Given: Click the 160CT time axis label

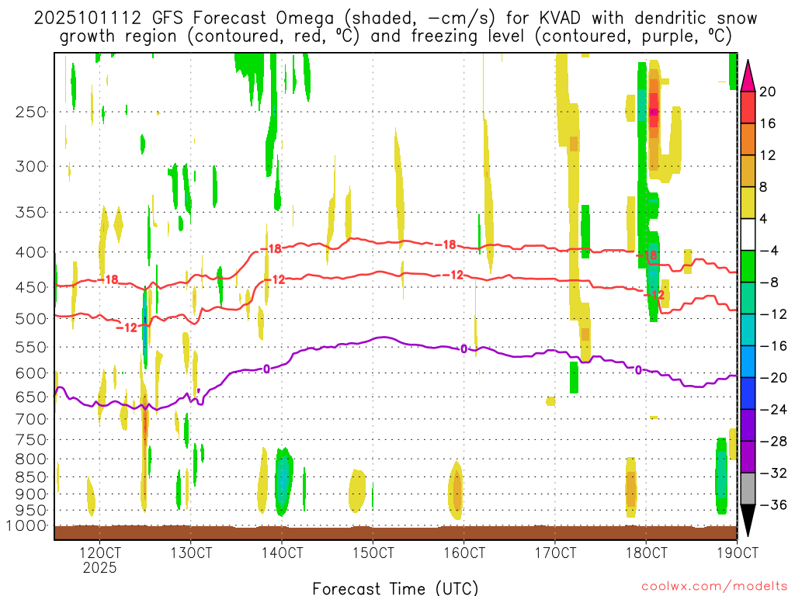Looking at the screenshot, I should click(464, 553).
